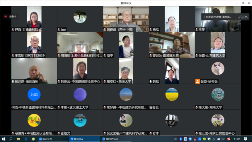Click the orange host icon beside 张姣-秘书处

pyautogui.click(x=198, y=82)
